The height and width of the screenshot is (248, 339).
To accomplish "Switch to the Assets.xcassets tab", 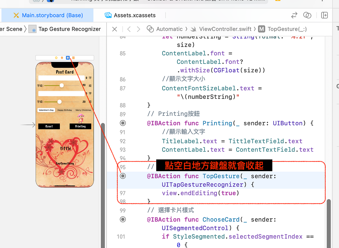I will click(130, 15).
